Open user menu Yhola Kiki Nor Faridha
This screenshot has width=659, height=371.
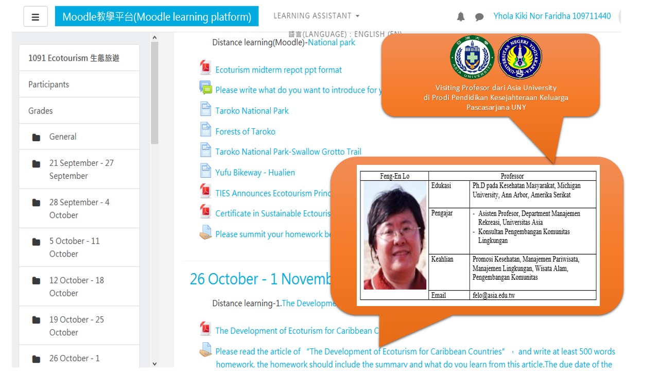552,16
